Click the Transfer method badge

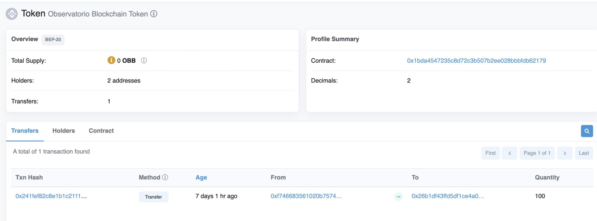pos(153,197)
